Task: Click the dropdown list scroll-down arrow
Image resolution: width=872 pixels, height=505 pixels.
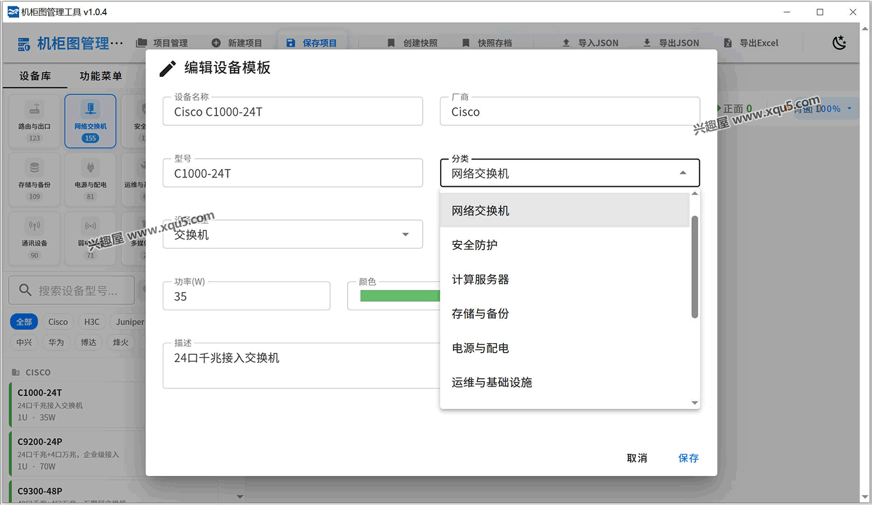Action: point(695,403)
